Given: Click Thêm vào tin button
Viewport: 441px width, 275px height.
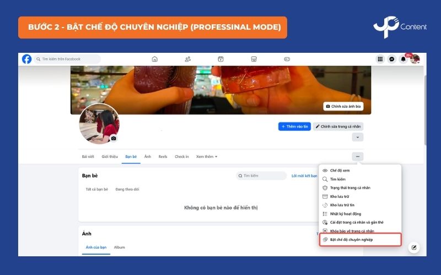Looking at the screenshot, I should [x=294, y=127].
